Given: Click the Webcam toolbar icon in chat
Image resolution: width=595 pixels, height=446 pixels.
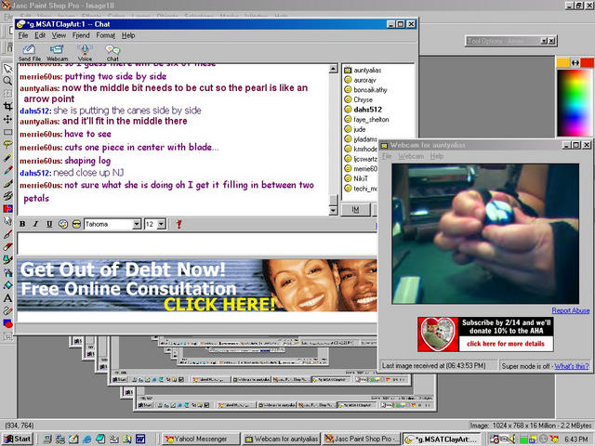Looking at the screenshot, I should pyautogui.click(x=57, y=53).
